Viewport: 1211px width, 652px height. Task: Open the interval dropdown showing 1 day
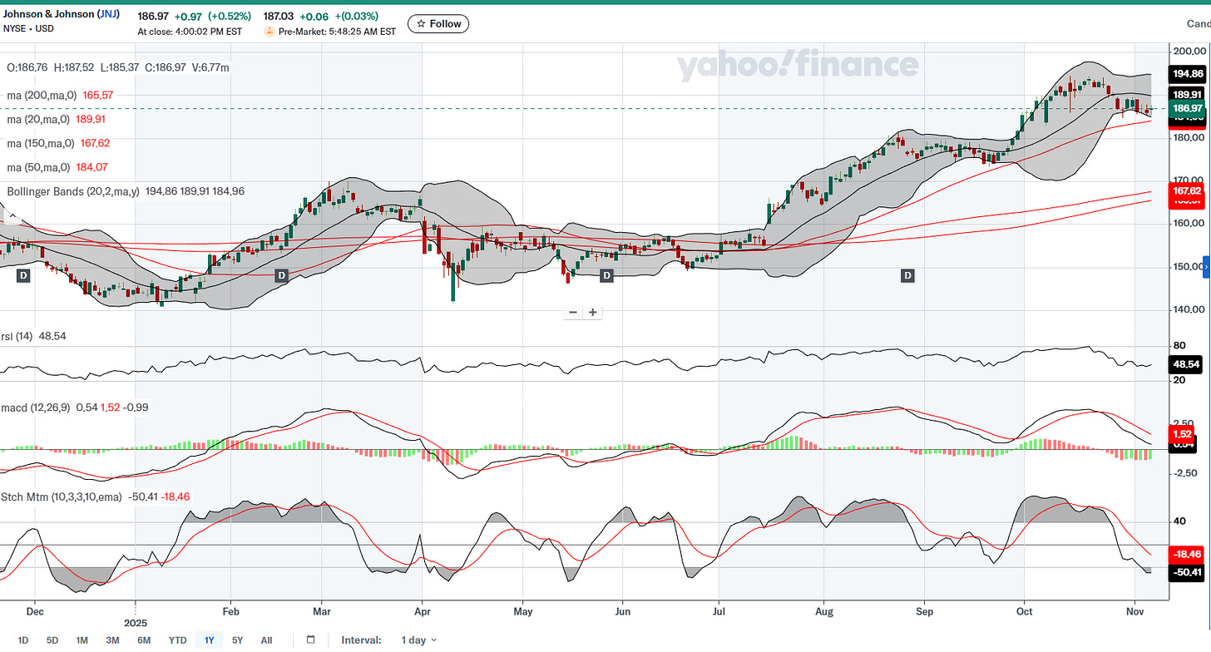[419, 640]
